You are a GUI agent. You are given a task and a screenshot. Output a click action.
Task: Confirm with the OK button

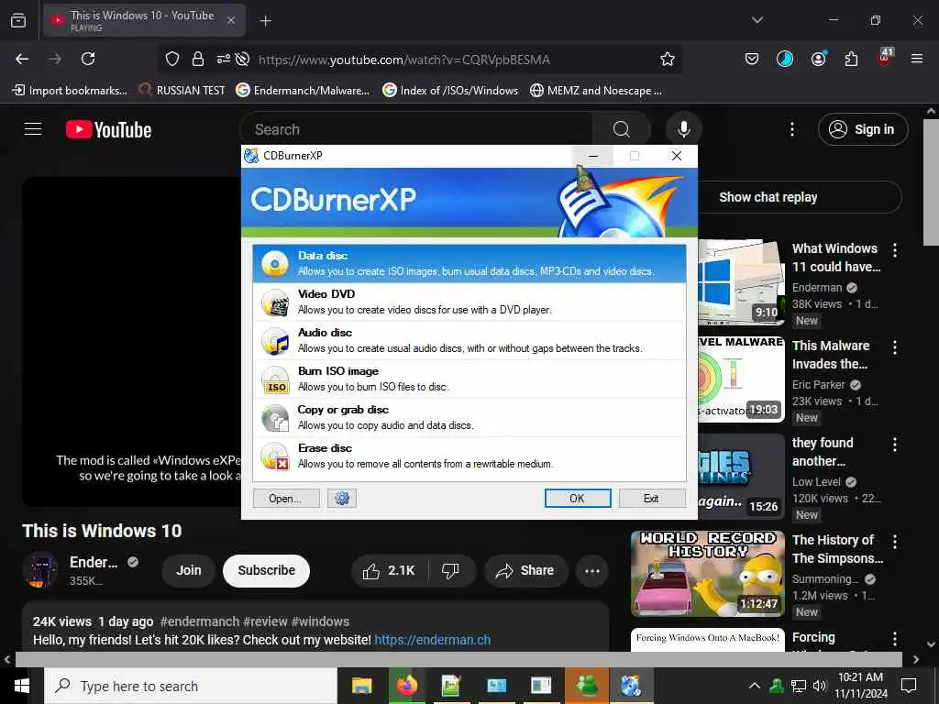[578, 498]
